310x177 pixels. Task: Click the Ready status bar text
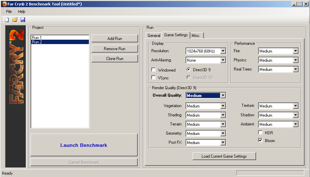7,173
